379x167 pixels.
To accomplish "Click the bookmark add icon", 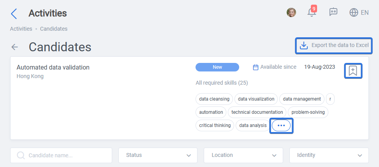I will tap(353, 71).
